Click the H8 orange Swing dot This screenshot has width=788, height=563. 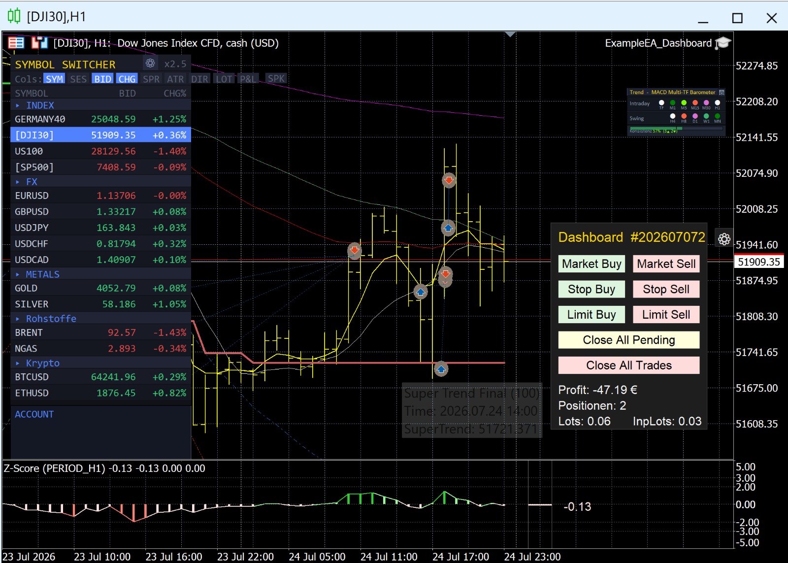[x=684, y=116]
